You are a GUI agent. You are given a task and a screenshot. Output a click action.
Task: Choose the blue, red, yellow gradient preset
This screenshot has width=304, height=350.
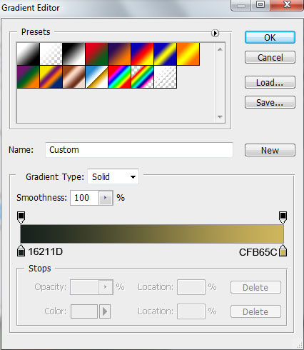click(142, 54)
